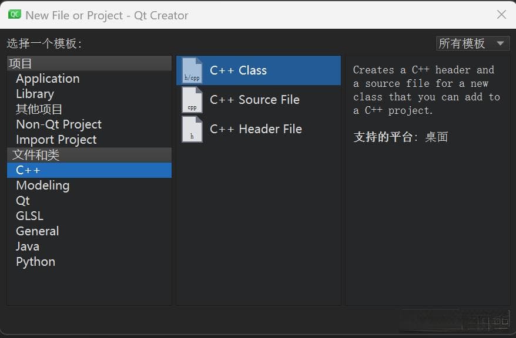Click the dropdown arrow beside 所有模板
516x338 pixels.
pos(500,43)
